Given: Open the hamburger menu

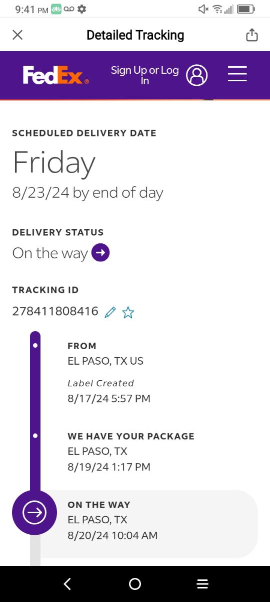Looking at the screenshot, I should pos(237,74).
